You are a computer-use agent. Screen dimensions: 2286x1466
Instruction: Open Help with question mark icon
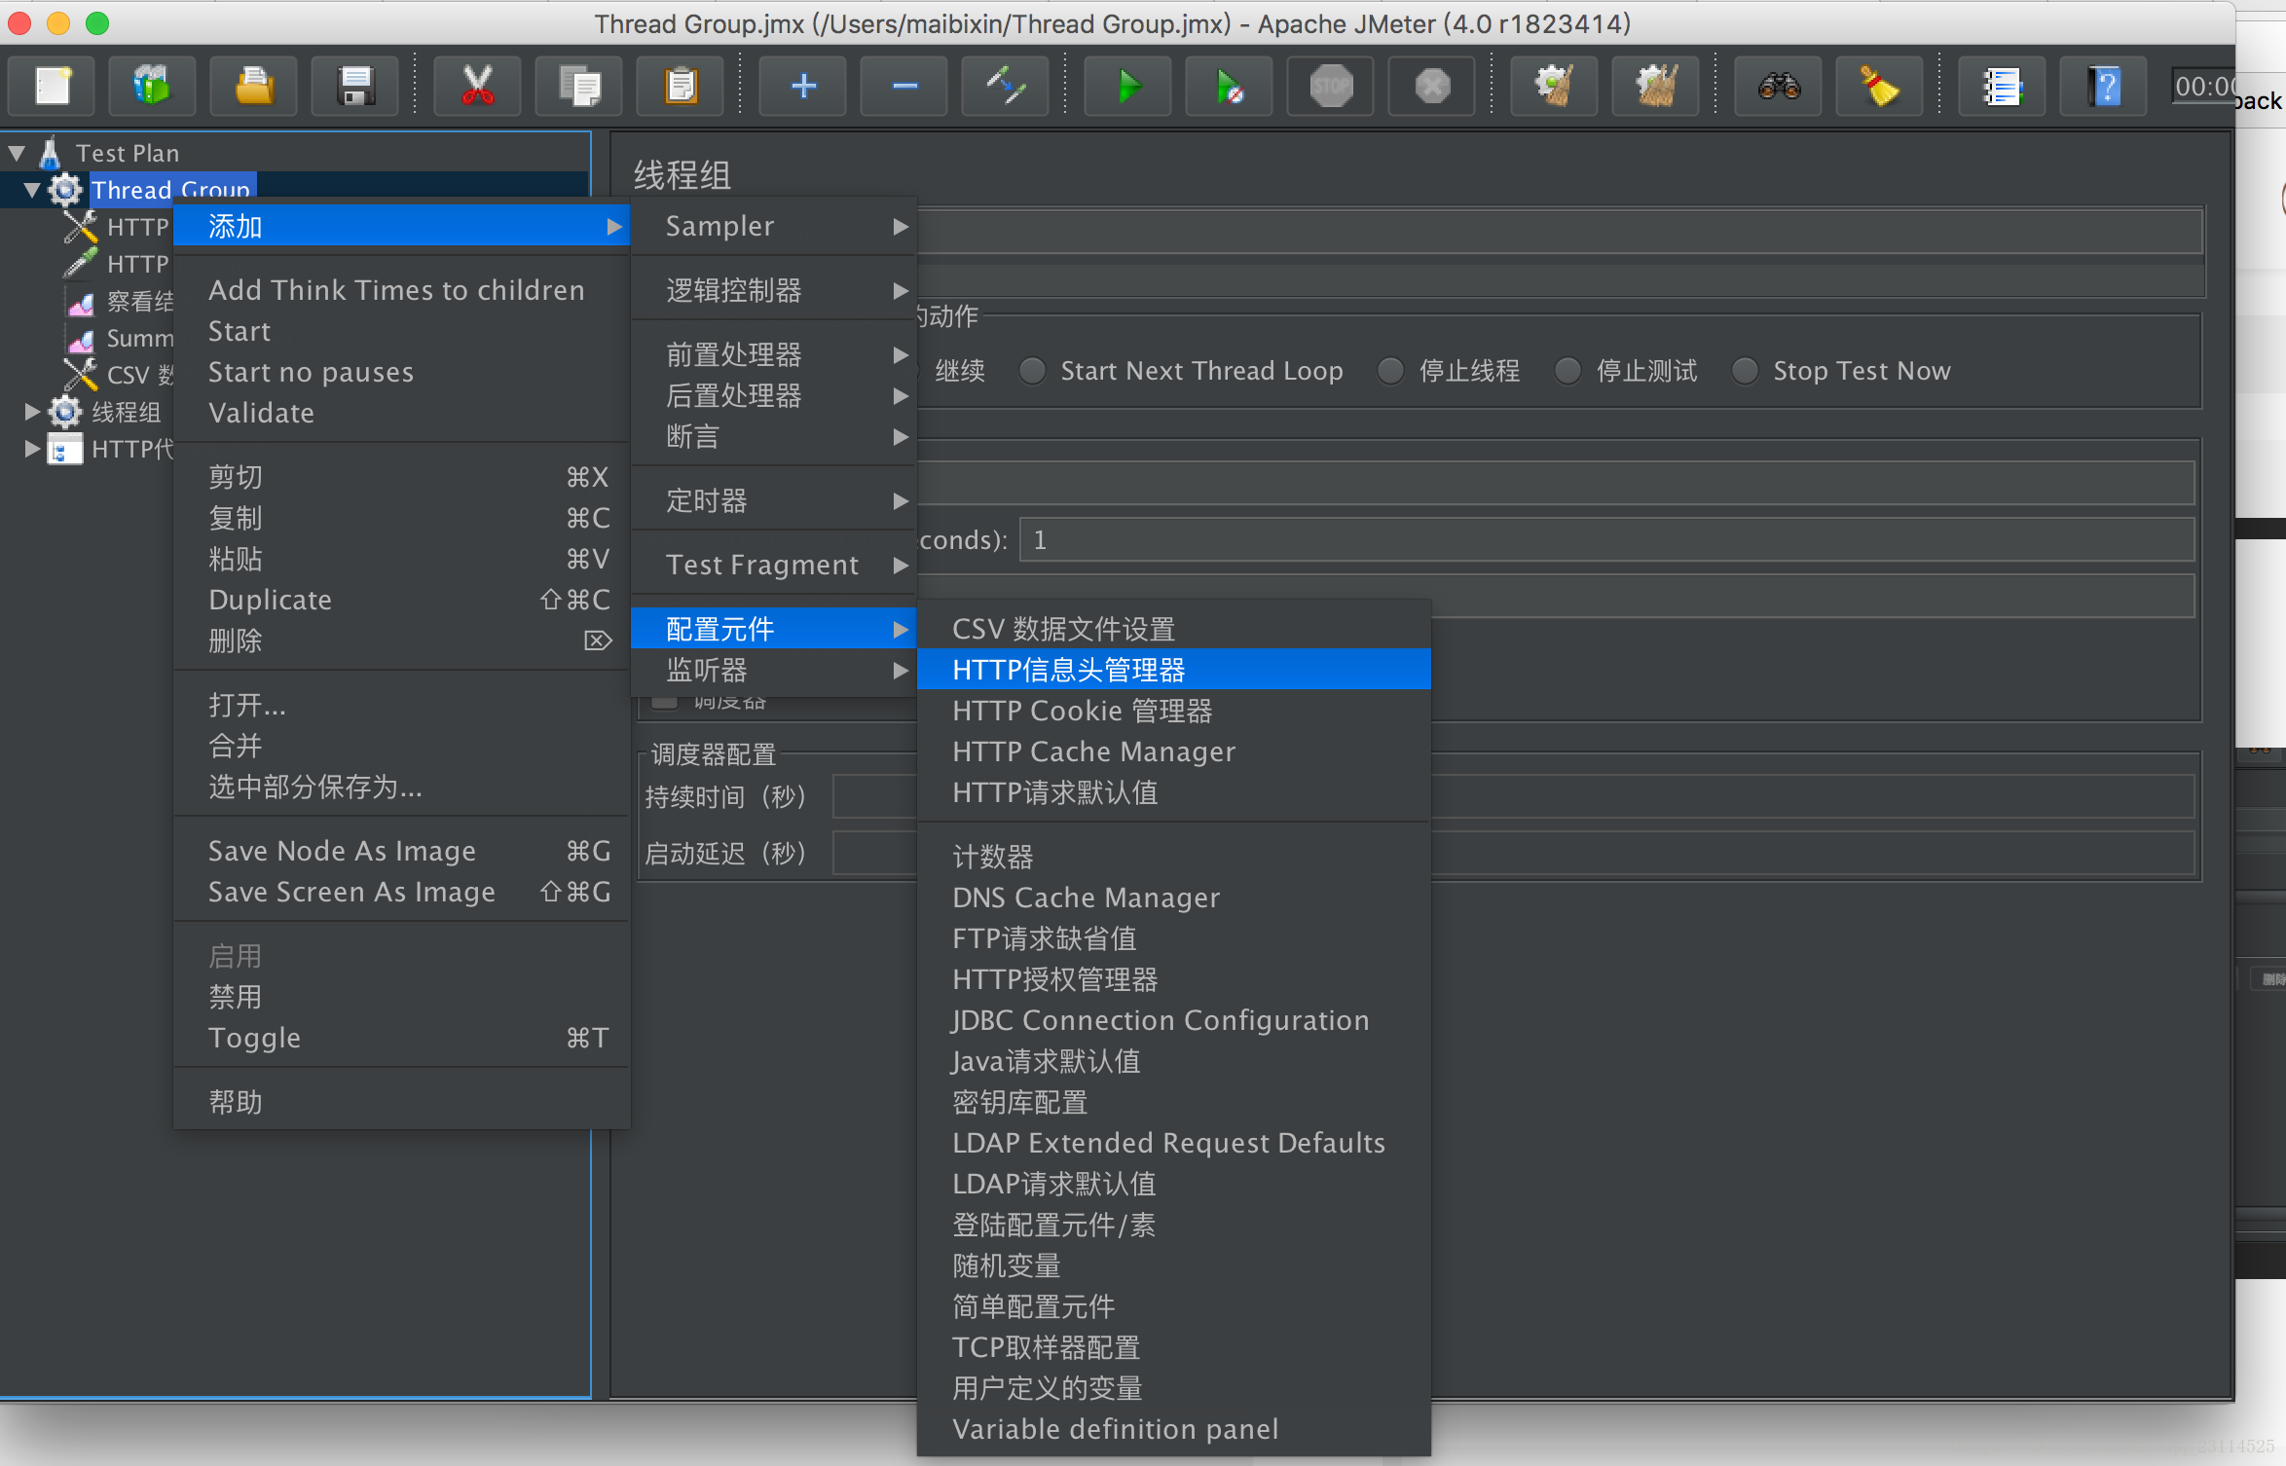(2104, 87)
